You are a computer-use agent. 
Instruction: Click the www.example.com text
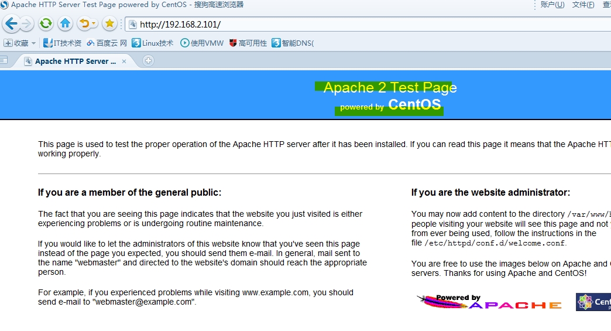pyautogui.click(x=275, y=293)
